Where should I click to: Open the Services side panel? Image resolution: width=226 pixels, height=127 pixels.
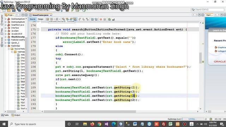coord(2,42)
